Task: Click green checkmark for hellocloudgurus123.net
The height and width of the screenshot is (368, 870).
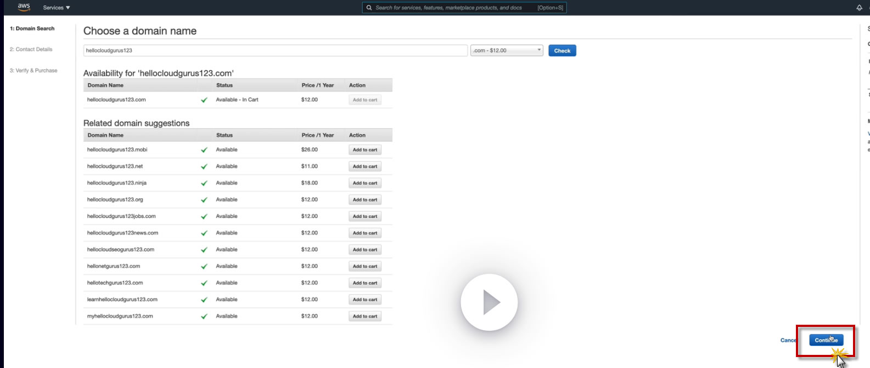Action: (204, 166)
